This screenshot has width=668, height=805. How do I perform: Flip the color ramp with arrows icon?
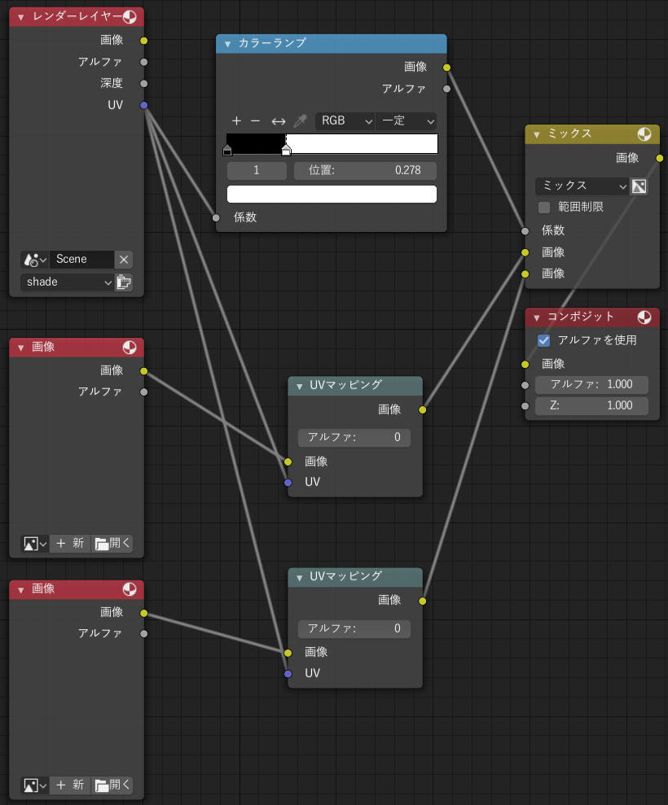[x=278, y=121]
